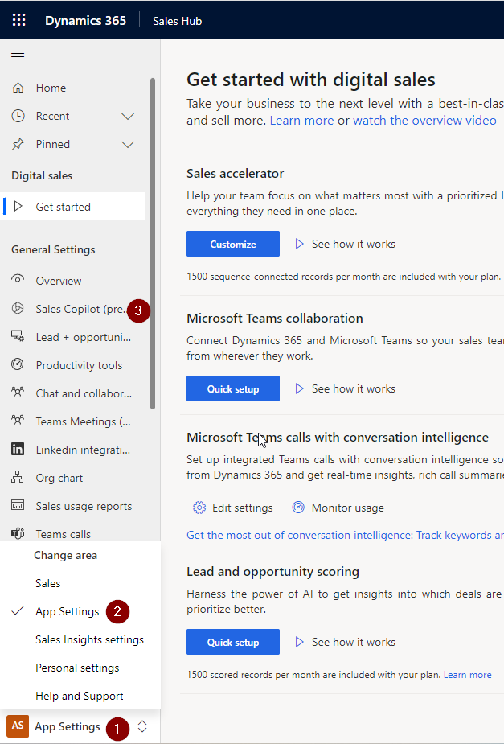Screen dimensions: 504x744
Task: Click the 'Sales accelerator' section heading
Action: 236,173
